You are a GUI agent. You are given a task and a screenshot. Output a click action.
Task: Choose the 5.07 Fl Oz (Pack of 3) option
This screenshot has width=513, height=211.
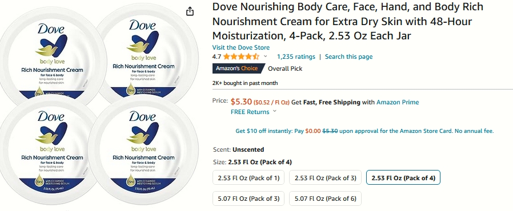coord(249,198)
